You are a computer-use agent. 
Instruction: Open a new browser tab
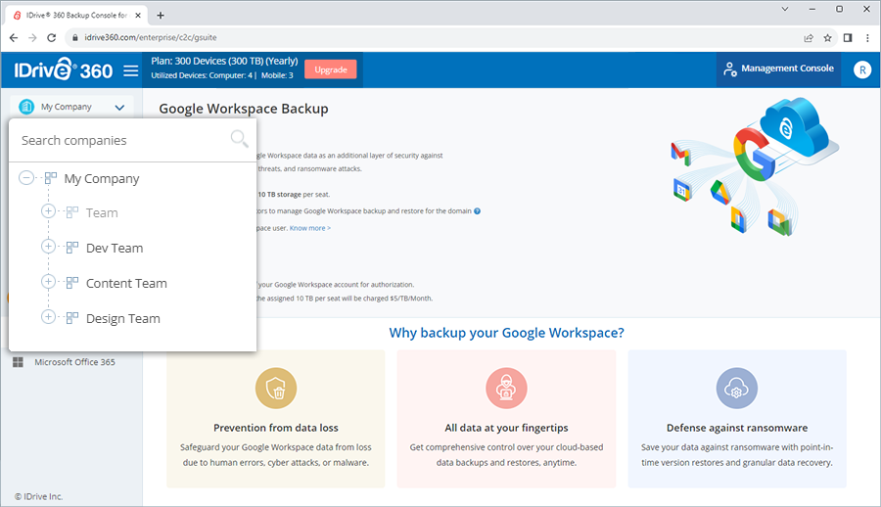click(x=161, y=16)
